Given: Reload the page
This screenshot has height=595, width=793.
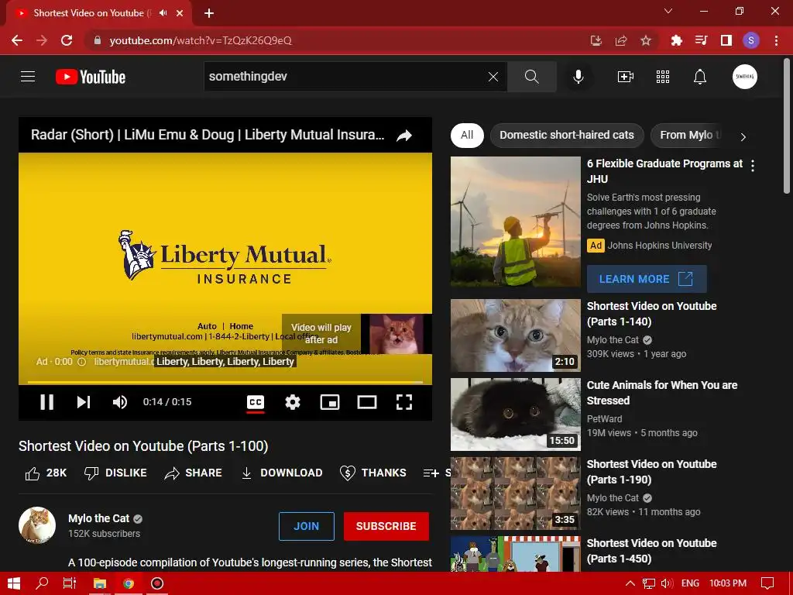Looking at the screenshot, I should (x=67, y=40).
